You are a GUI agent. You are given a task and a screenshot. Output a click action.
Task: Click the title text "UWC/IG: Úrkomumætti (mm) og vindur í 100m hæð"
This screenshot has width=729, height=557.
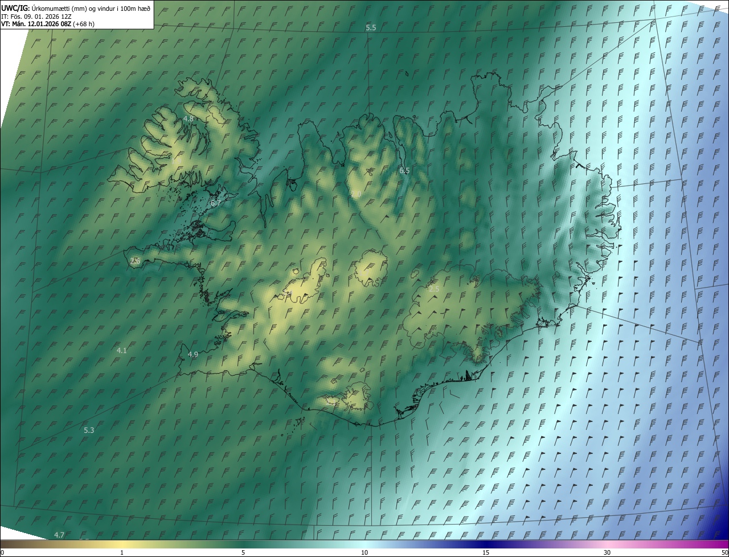pyautogui.click(x=76, y=8)
